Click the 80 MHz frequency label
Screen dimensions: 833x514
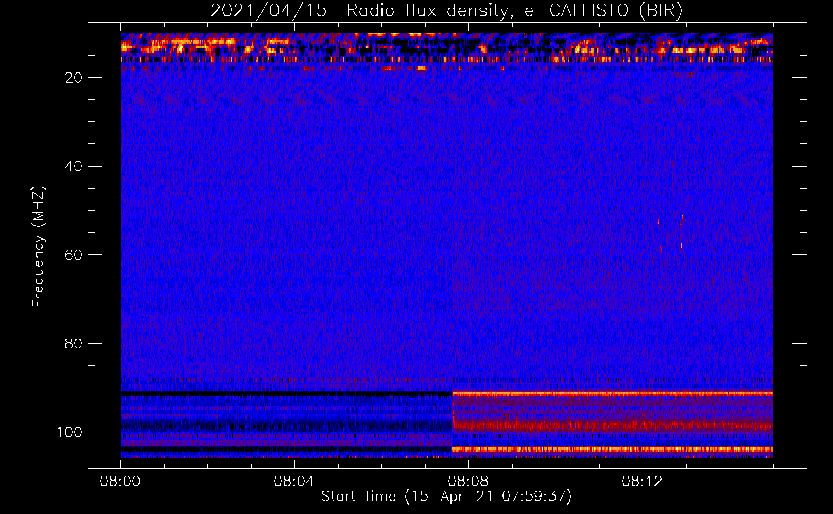pyautogui.click(x=74, y=344)
